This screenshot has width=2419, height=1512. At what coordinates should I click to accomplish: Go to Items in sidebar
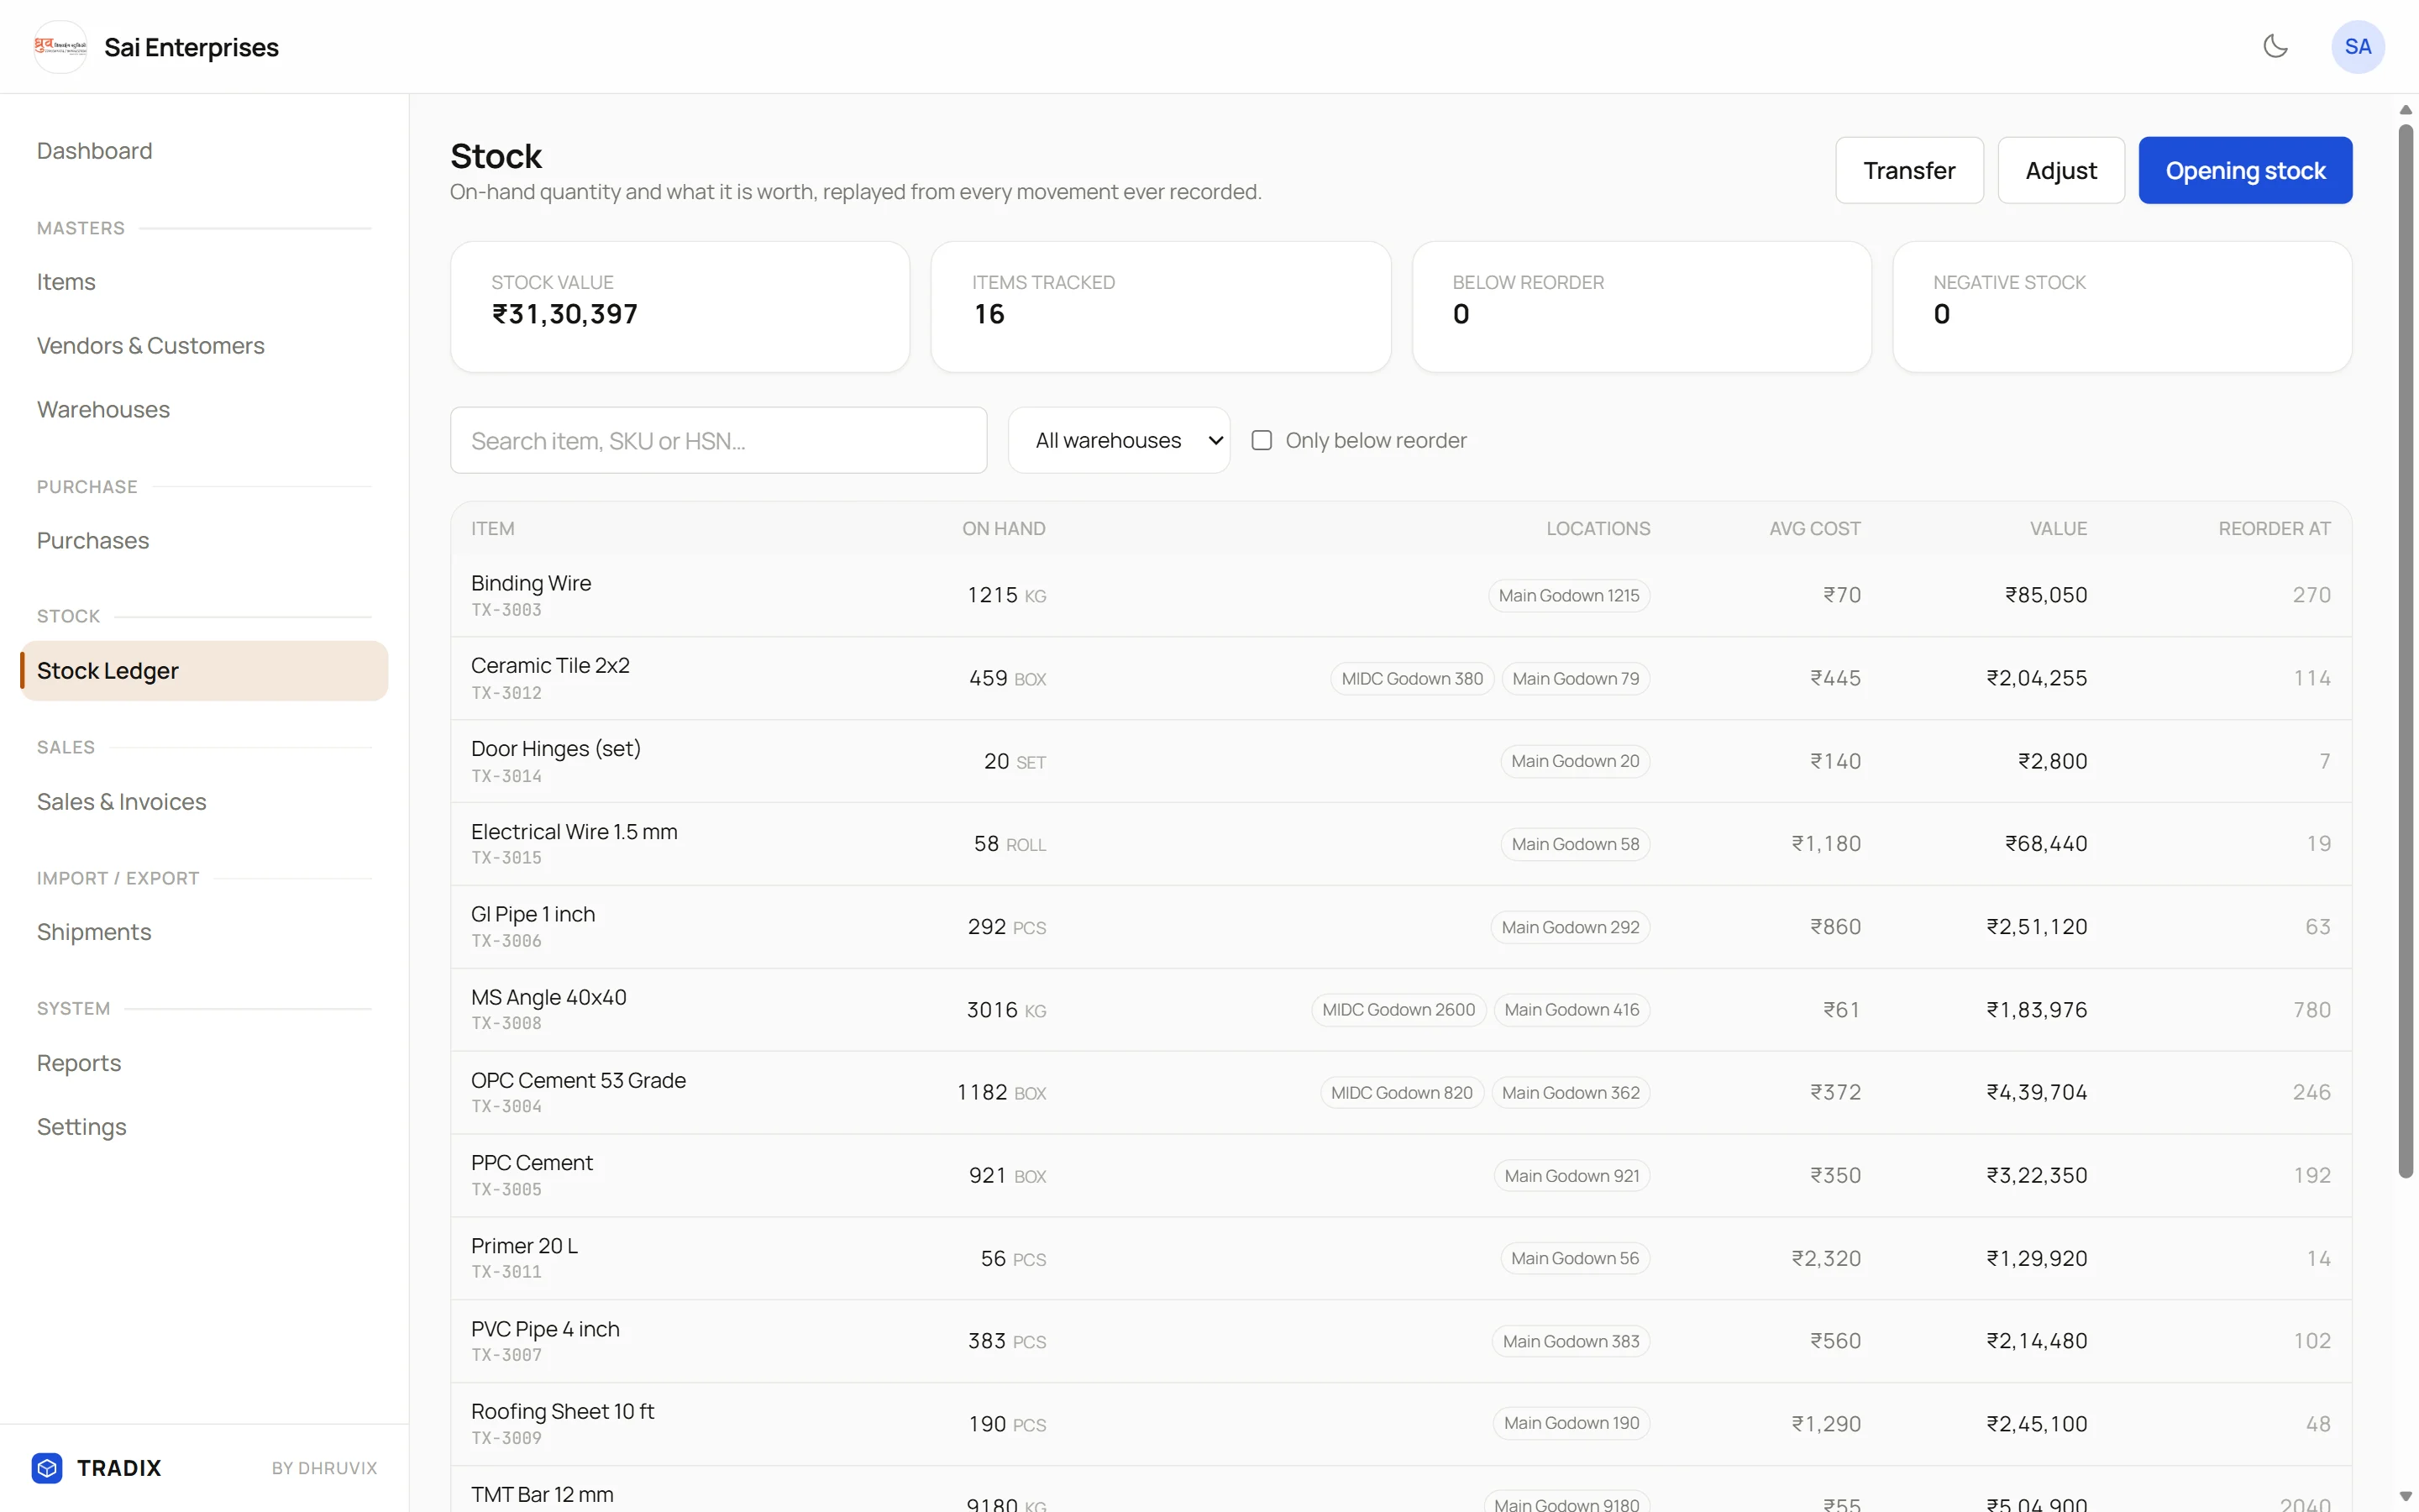click(66, 282)
